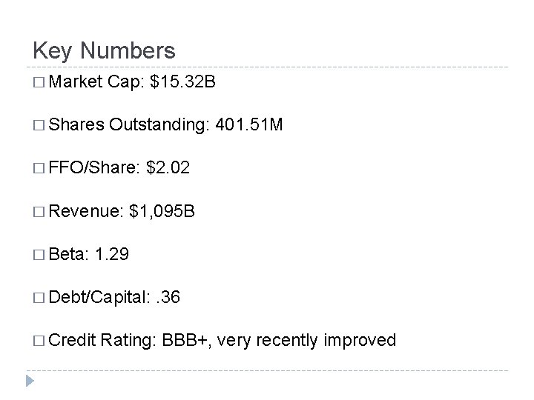Click the 1.29 beta value

tap(113, 254)
